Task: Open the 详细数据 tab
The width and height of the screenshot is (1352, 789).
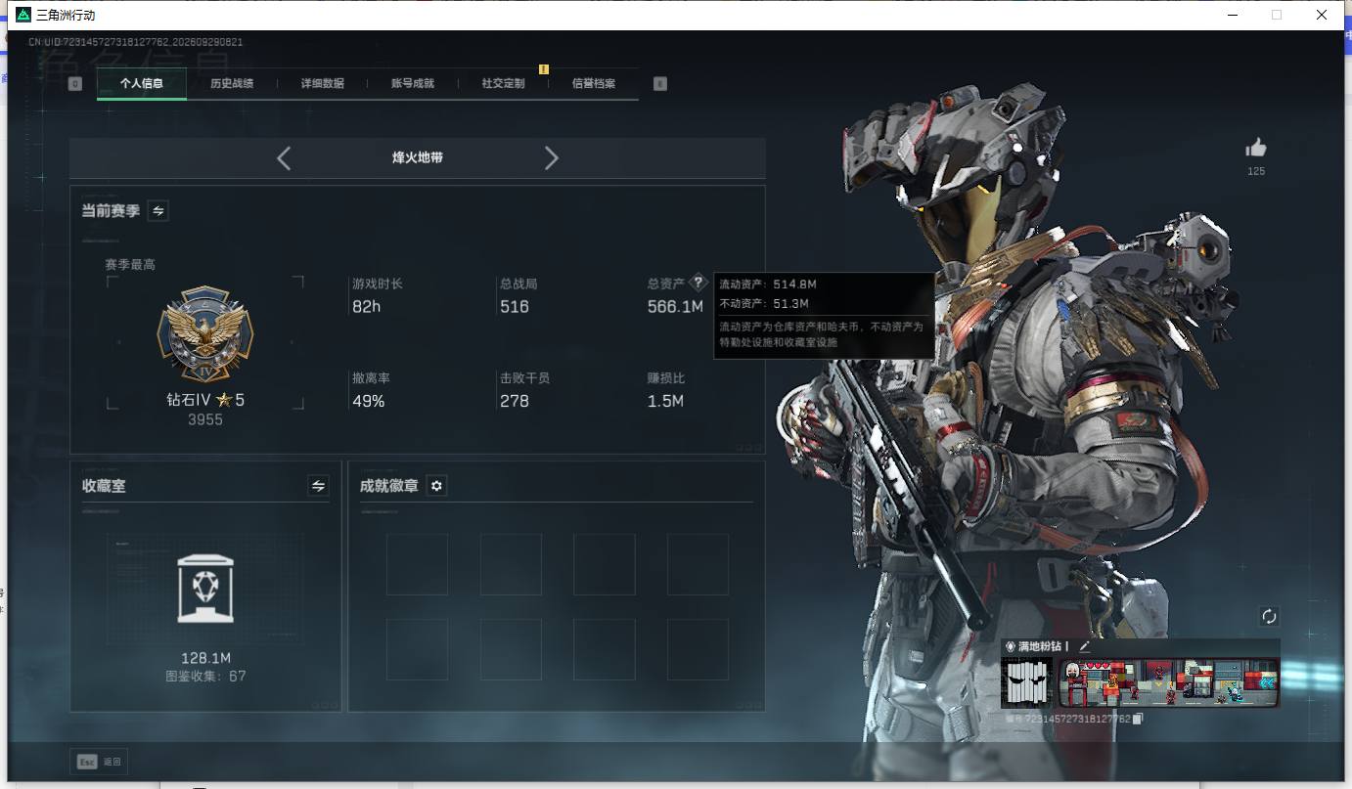Action: pos(322,84)
